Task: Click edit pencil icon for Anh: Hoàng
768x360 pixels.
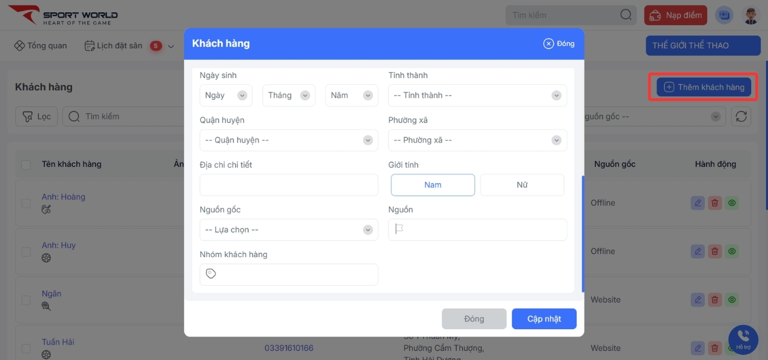Action: click(x=698, y=203)
